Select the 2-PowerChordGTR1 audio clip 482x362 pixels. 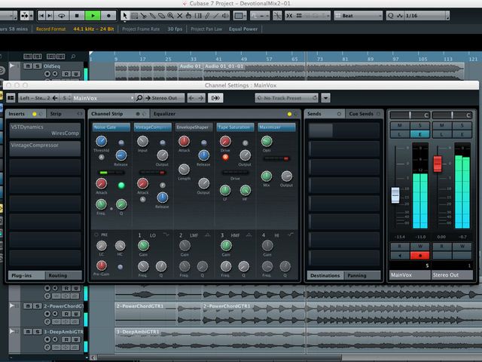pyautogui.click(x=146, y=314)
